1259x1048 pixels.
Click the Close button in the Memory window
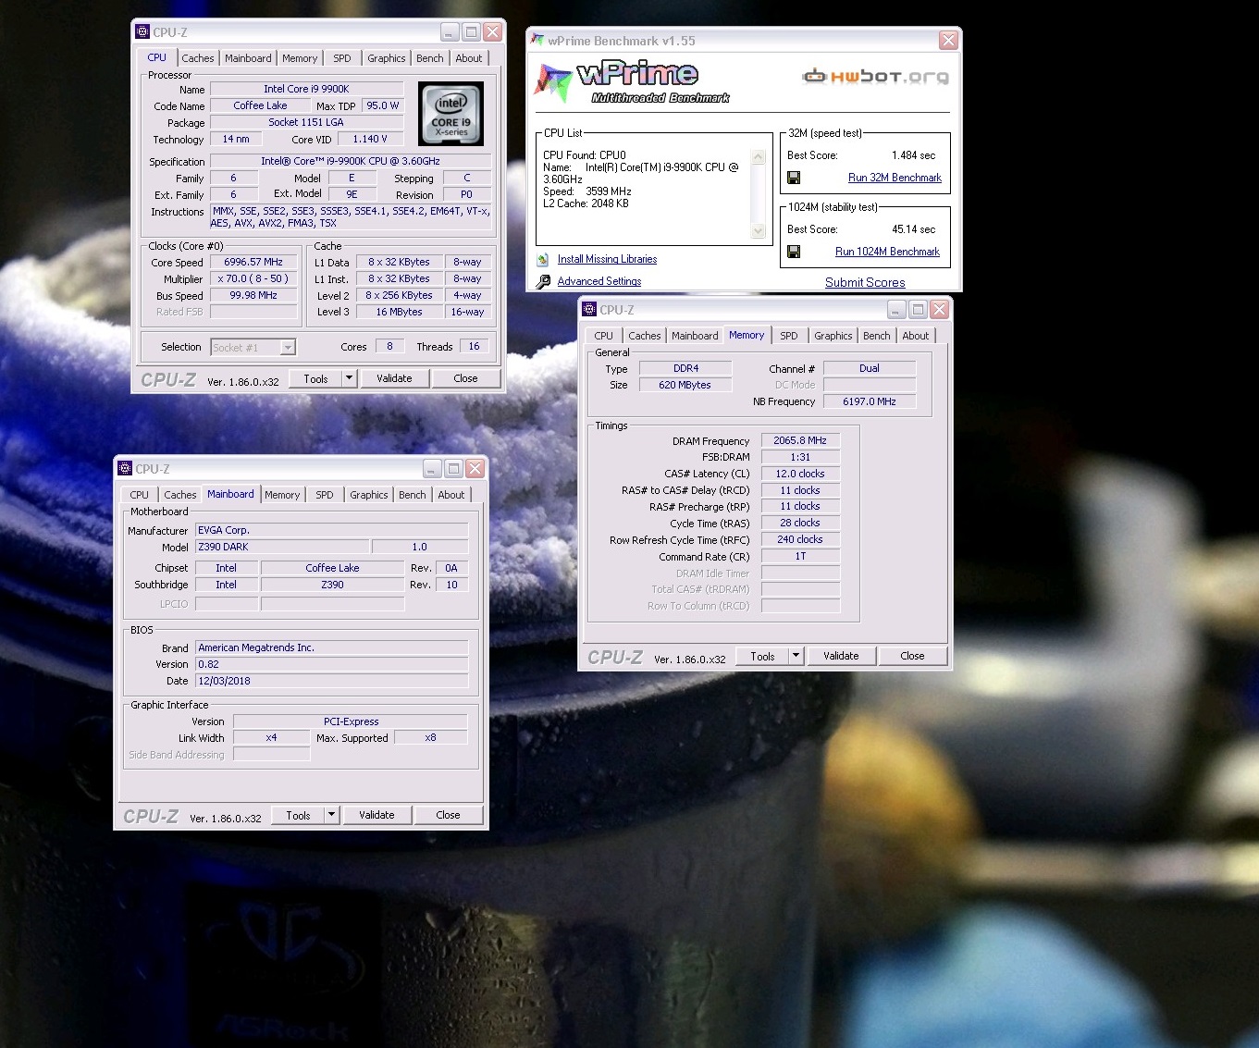coord(913,656)
